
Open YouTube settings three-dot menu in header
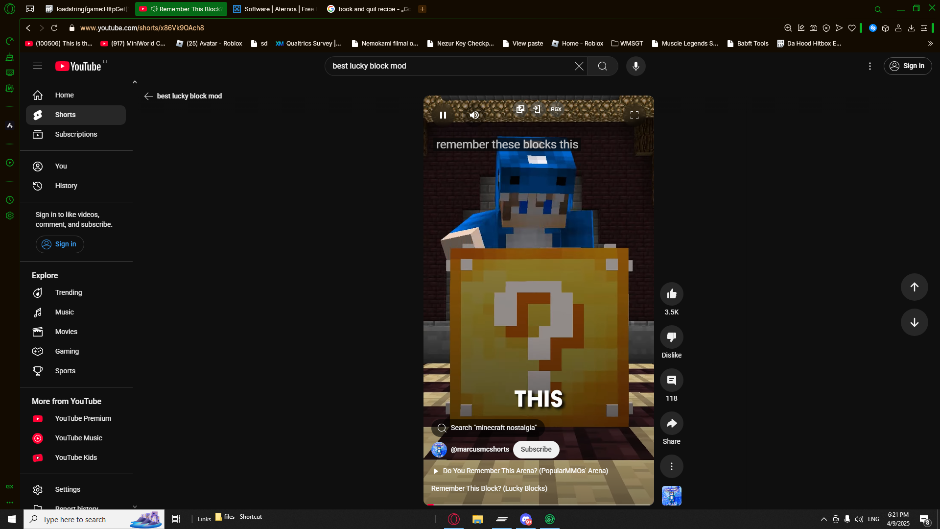[x=870, y=66]
